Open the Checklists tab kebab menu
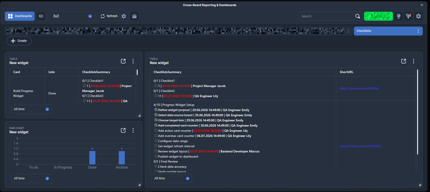Screen dimensions: 430x192 click(x=418, y=31)
